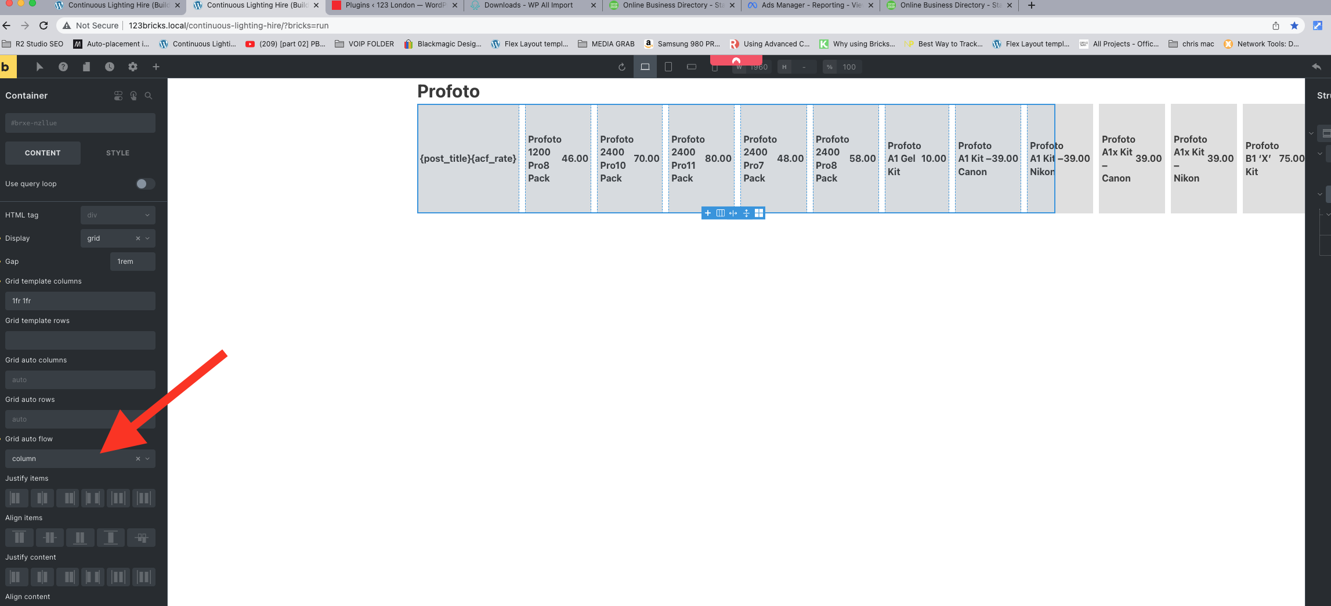Click the Grid auto rows input

tap(80, 419)
